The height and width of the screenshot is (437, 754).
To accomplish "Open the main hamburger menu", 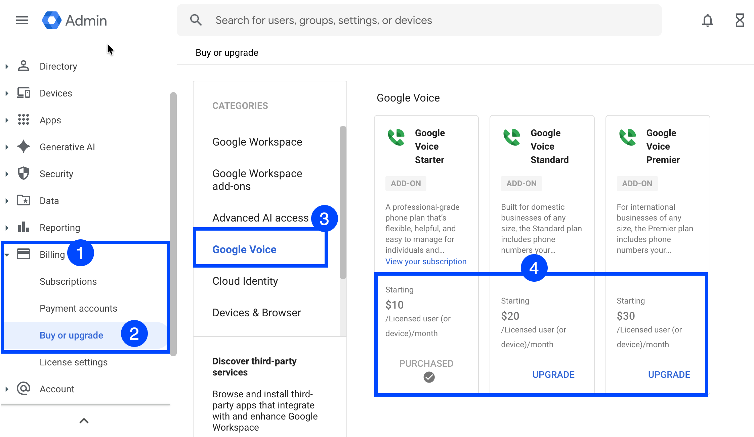I will 22,20.
